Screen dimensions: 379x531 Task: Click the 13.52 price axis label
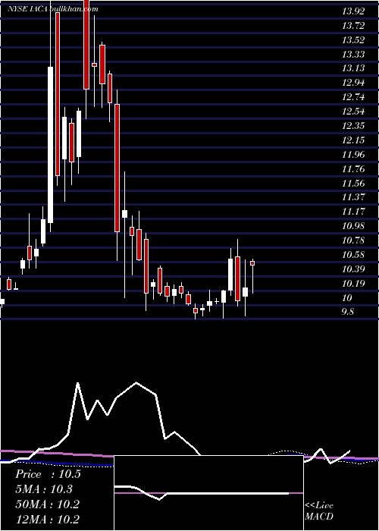pyautogui.click(x=353, y=40)
